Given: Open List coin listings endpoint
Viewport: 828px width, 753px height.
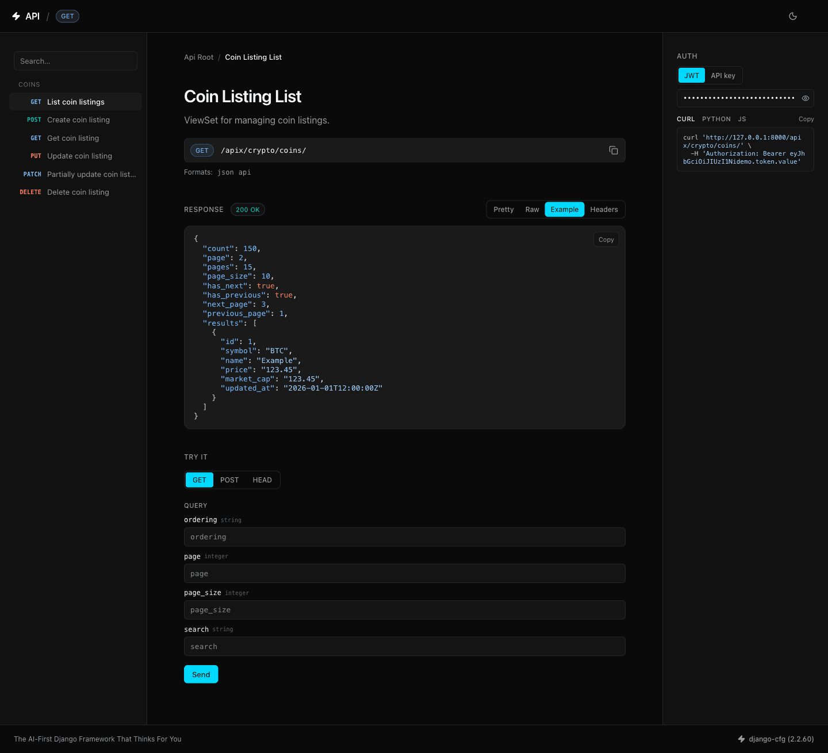Looking at the screenshot, I should [75, 102].
